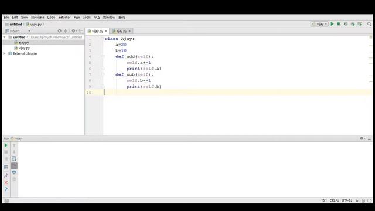
Task: Click print icon in Run console
Action: pos(14,172)
